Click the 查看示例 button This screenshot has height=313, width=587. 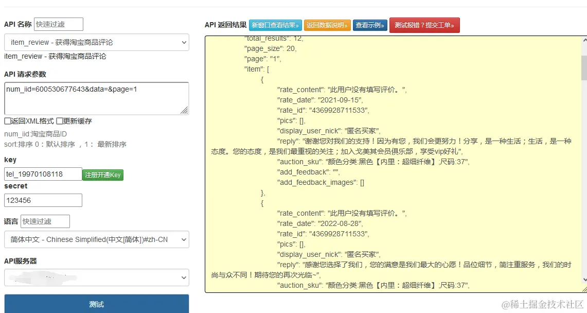pos(369,25)
